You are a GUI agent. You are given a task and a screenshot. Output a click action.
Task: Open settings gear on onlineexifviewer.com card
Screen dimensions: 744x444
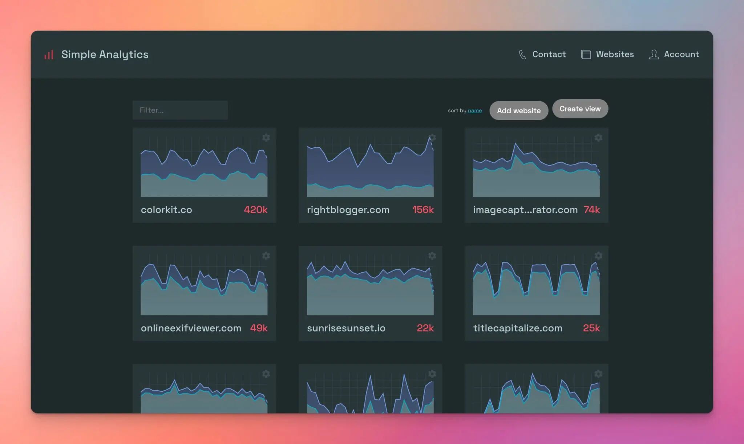pyautogui.click(x=266, y=256)
